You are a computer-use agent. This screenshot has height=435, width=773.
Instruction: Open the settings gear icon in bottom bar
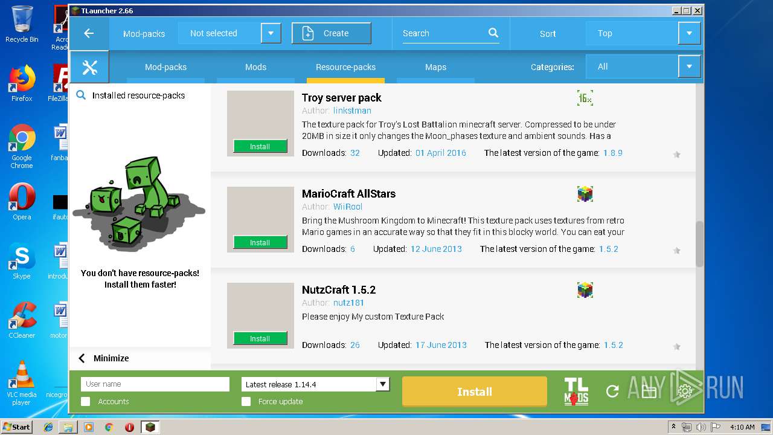tap(685, 391)
